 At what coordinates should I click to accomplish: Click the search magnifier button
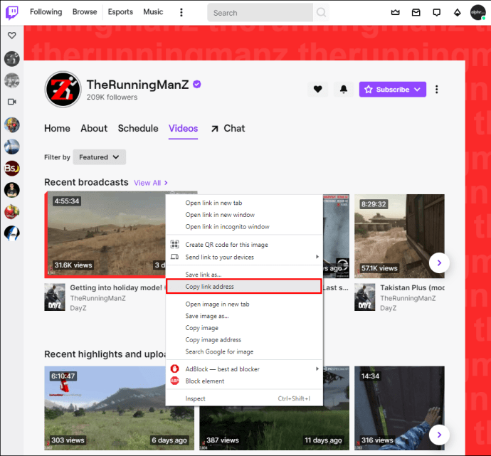[x=321, y=13]
